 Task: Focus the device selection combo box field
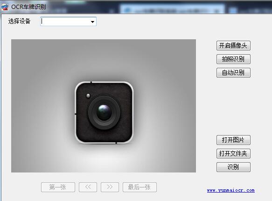click(x=68, y=22)
